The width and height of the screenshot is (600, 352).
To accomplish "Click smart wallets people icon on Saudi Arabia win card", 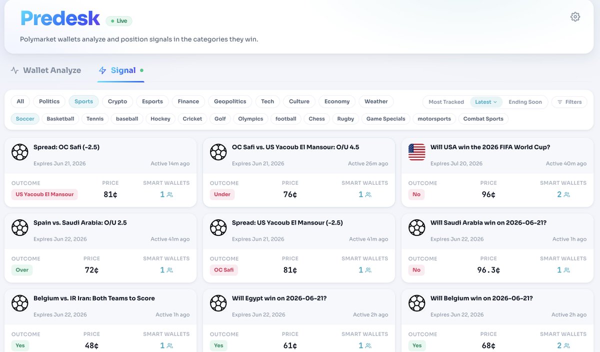I will pos(566,270).
